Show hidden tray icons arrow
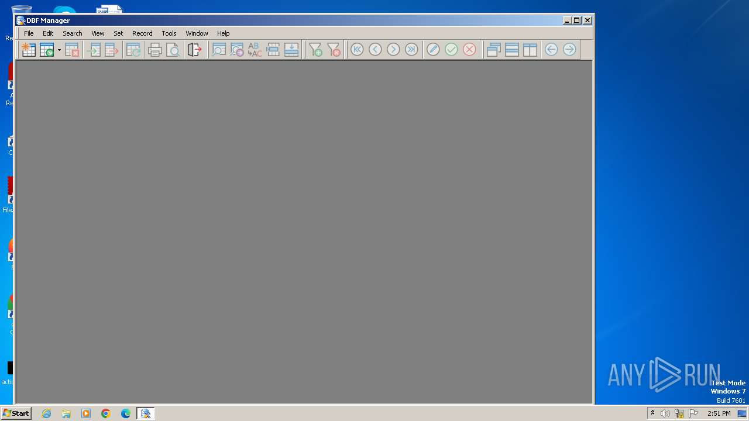This screenshot has width=749, height=421. [652, 413]
